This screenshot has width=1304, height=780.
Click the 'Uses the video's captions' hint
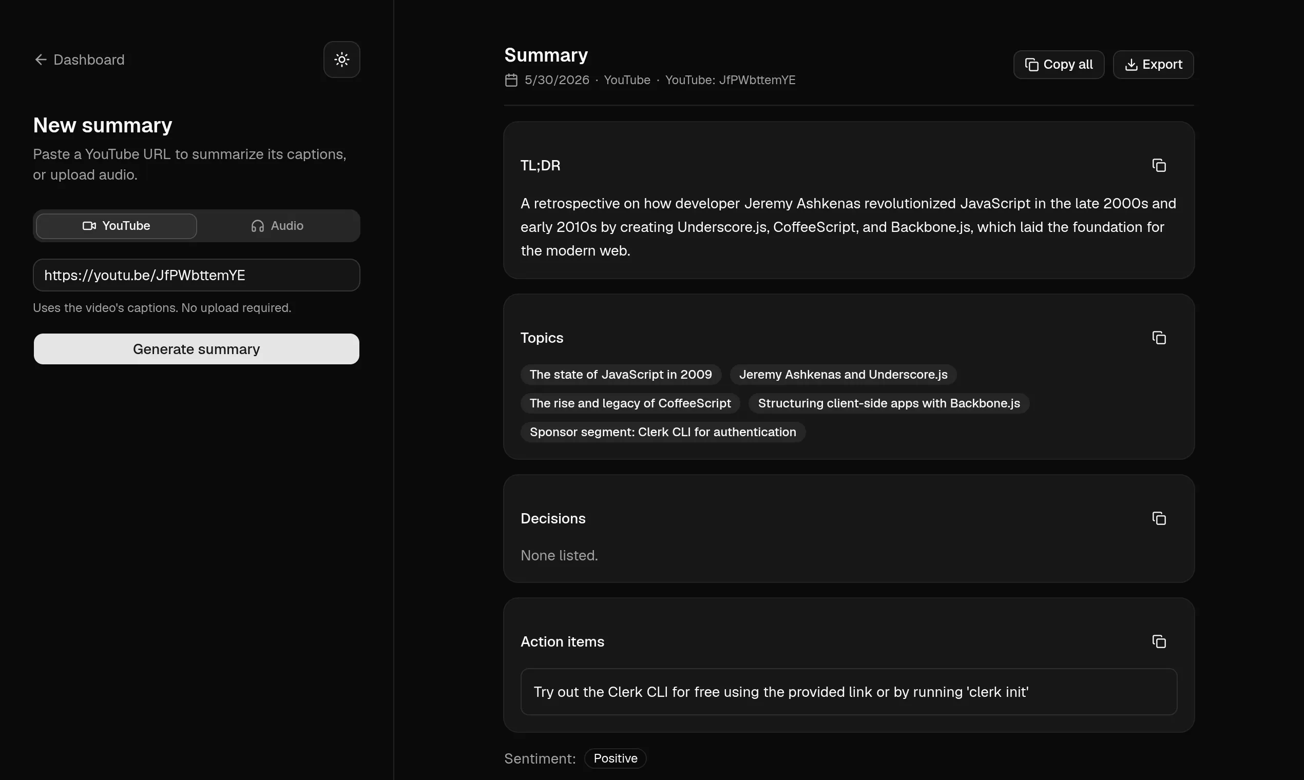162,308
